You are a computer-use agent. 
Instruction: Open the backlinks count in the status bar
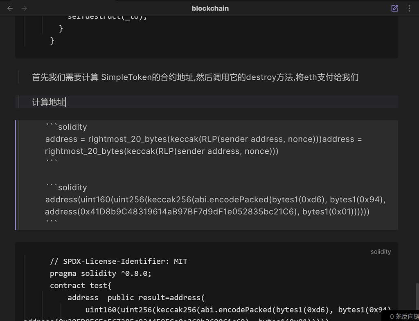[x=404, y=317]
